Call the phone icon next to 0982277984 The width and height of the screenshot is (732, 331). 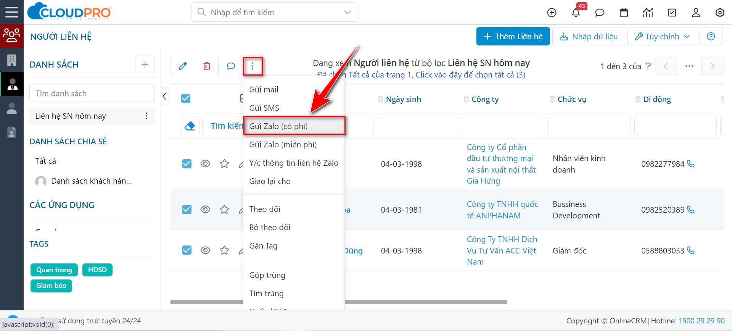[691, 163]
